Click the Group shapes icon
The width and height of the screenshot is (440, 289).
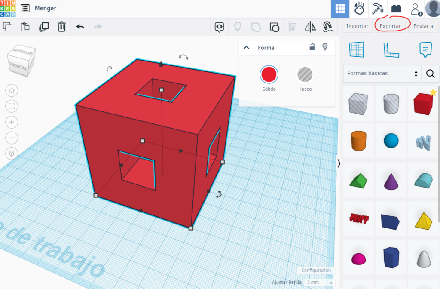pyautogui.click(x=256, y=27)
